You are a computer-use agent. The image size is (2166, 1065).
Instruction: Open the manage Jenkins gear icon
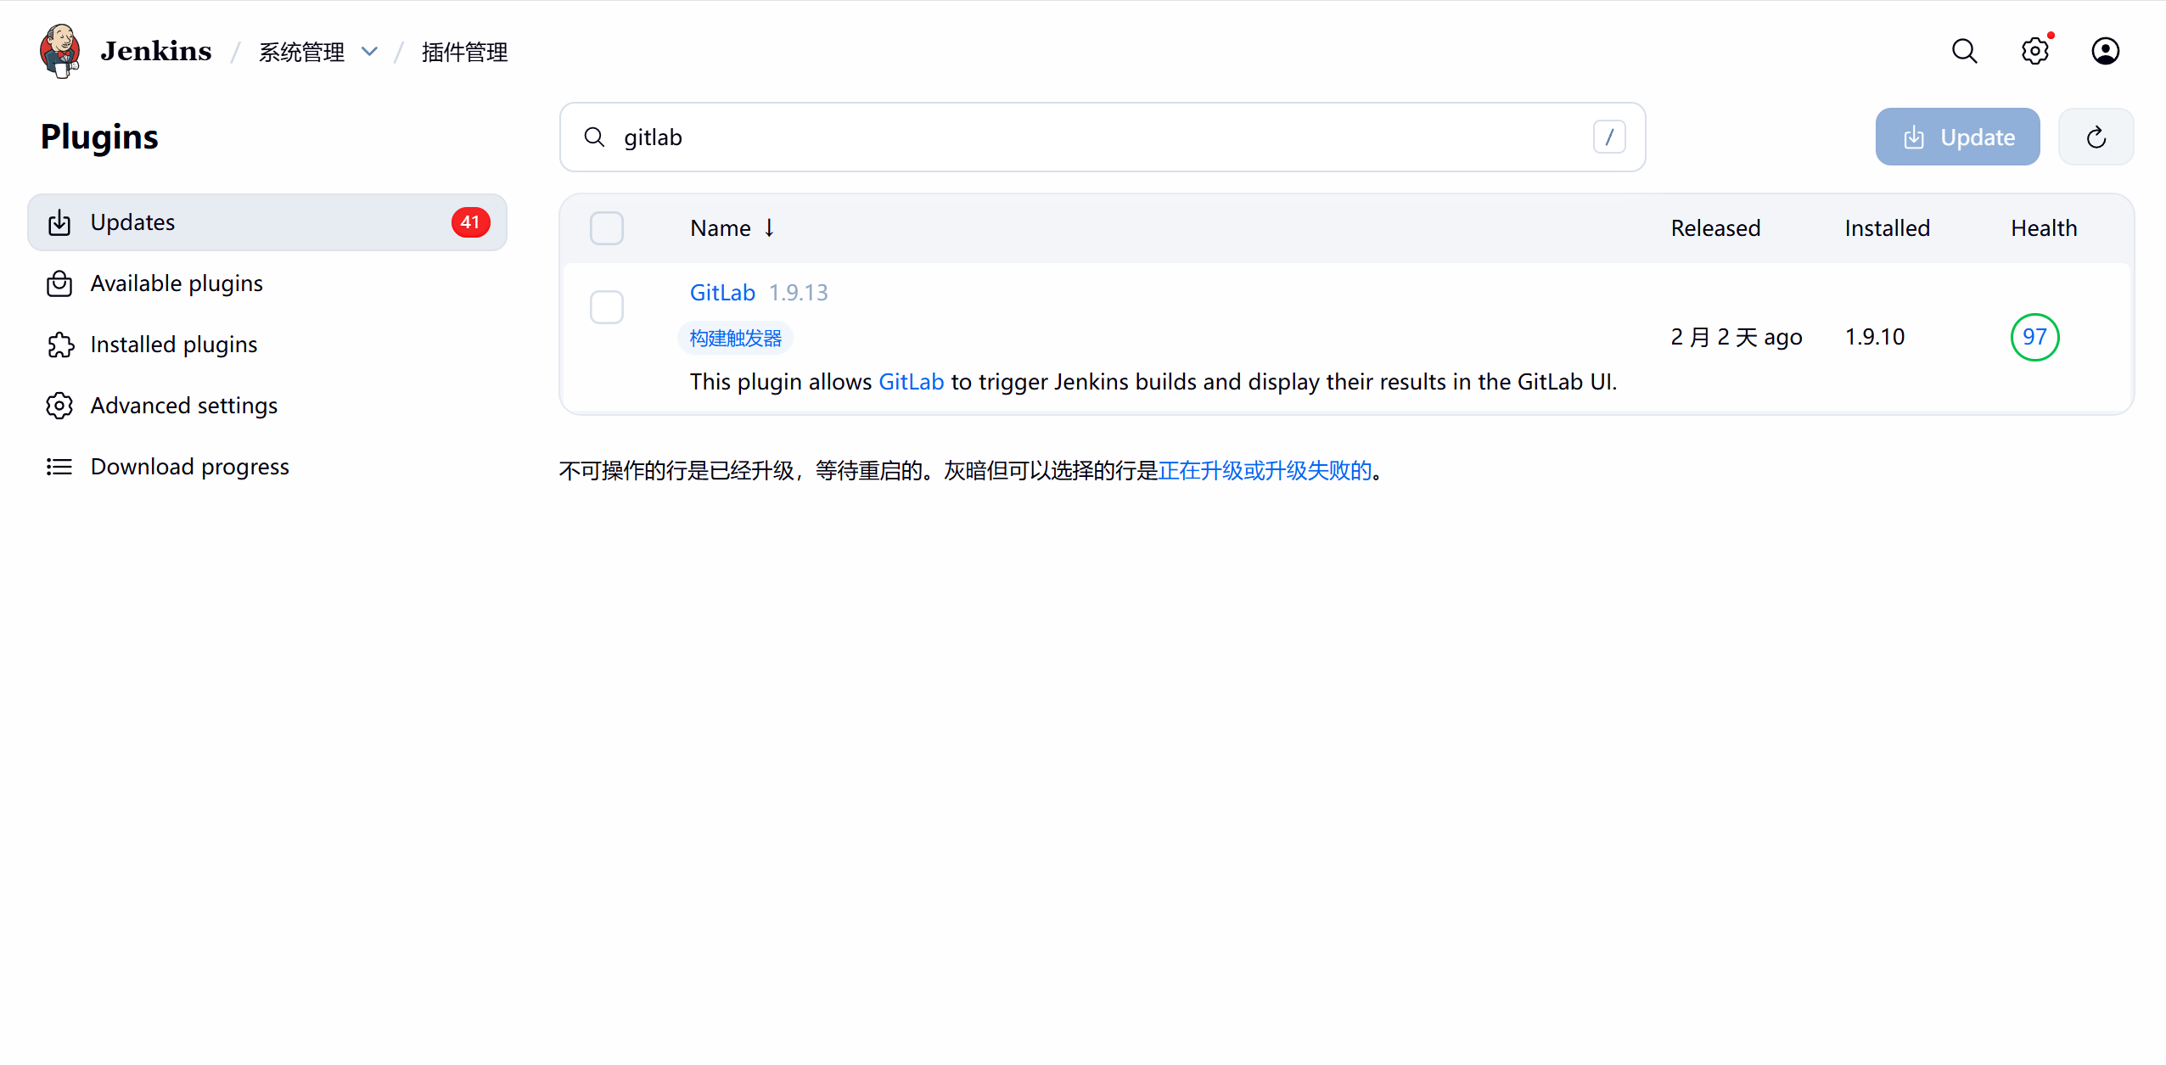[x=2034, y=51]
